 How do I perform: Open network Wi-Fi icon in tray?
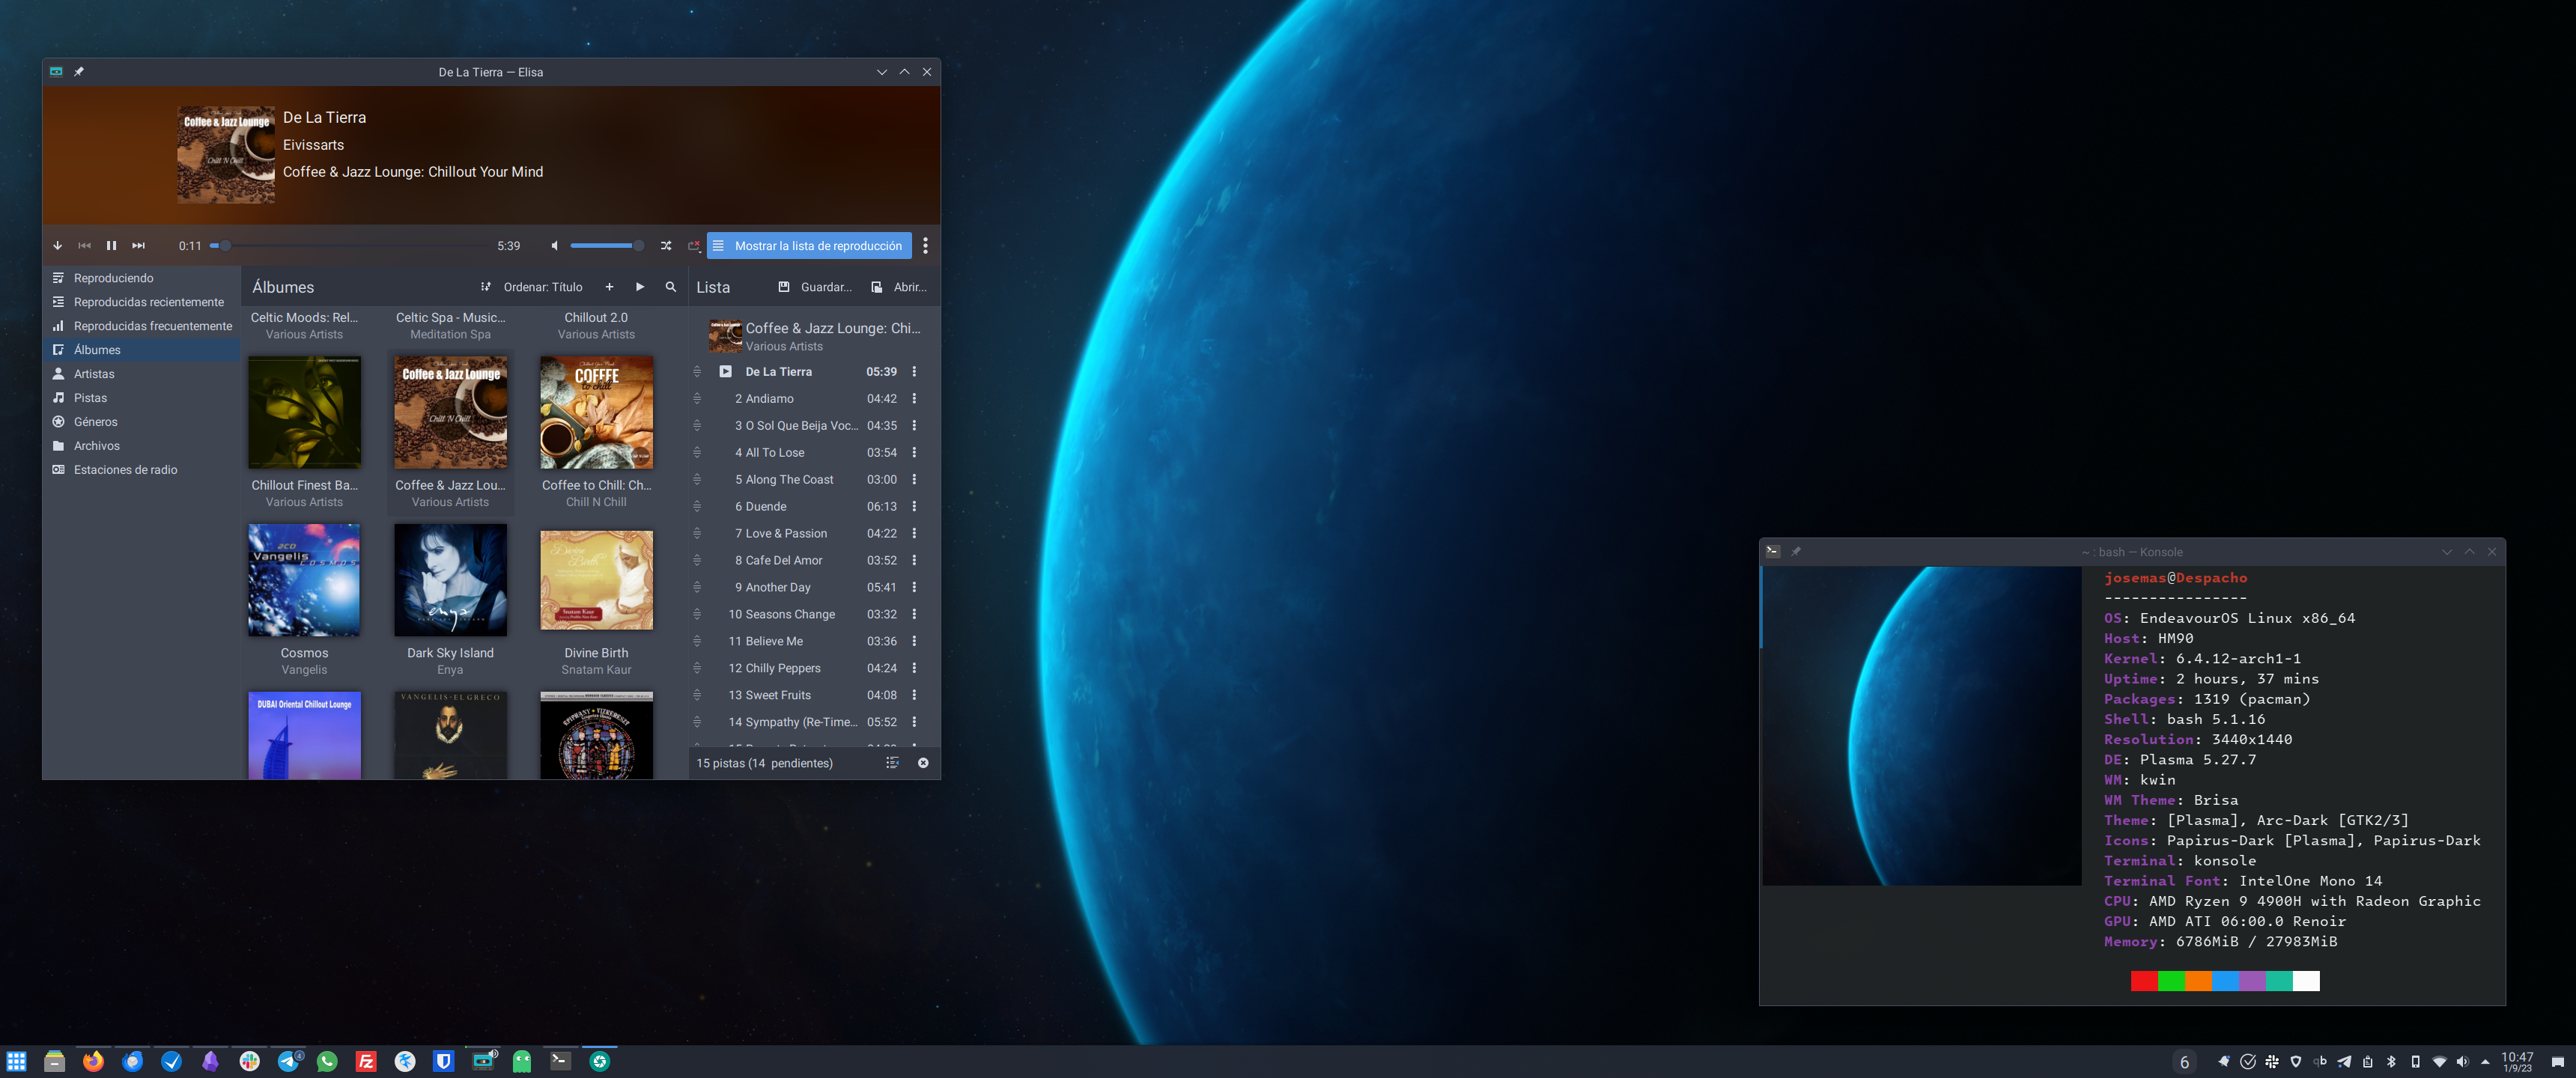pyautogui.click(x=2439, y=1062)
